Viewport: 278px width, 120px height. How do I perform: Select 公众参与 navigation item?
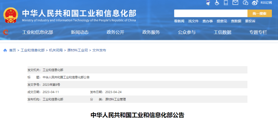pos(187,32)
